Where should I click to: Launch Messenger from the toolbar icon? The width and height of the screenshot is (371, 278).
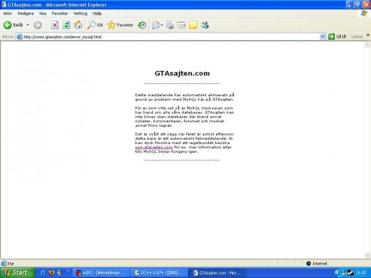[x=205, y=25]
